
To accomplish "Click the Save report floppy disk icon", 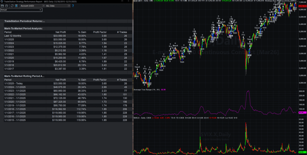I will pos(2,6).
